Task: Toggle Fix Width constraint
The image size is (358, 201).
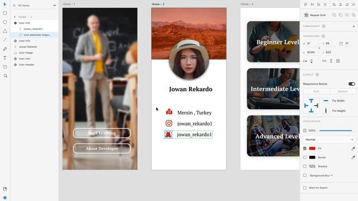Action: [326, 100]
